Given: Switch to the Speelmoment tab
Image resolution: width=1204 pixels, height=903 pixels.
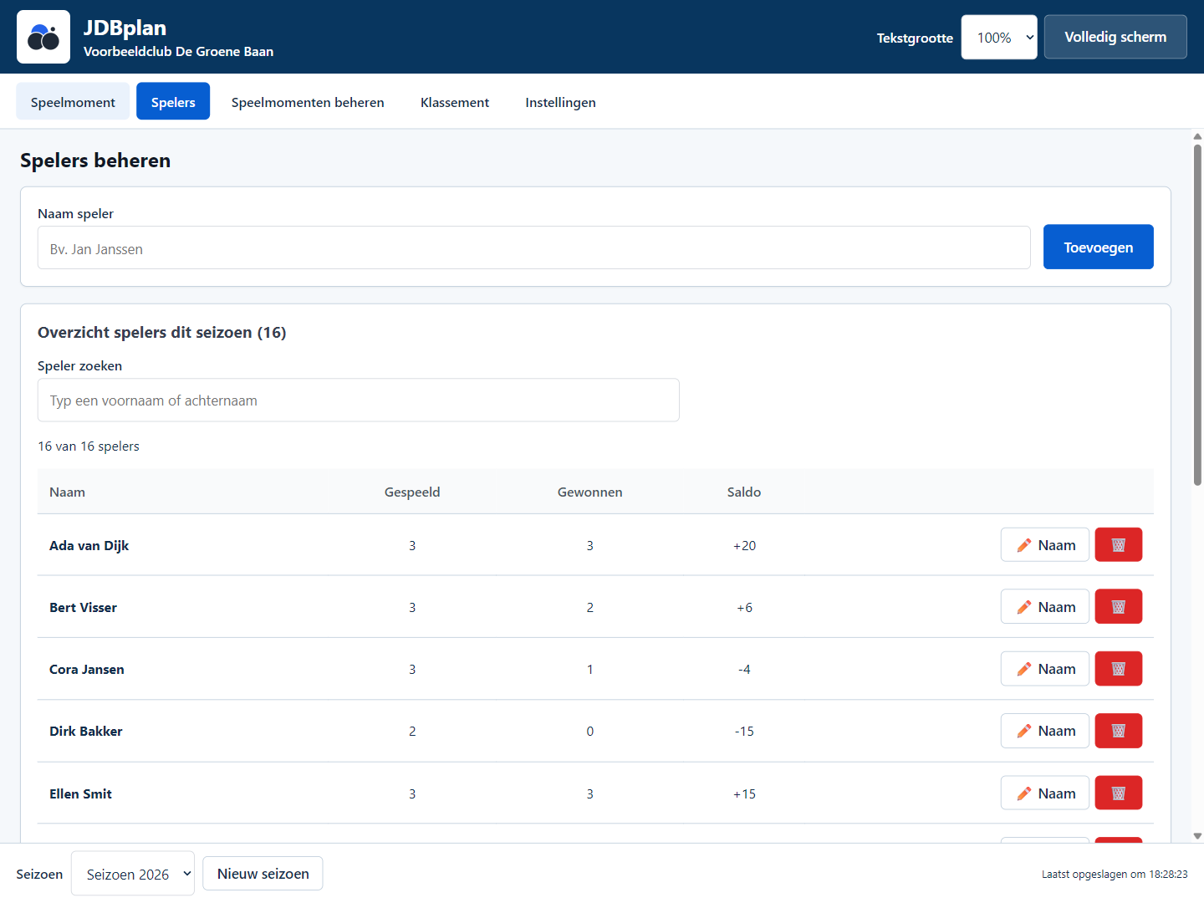Looking at the screenshot, I should [73, 102].
